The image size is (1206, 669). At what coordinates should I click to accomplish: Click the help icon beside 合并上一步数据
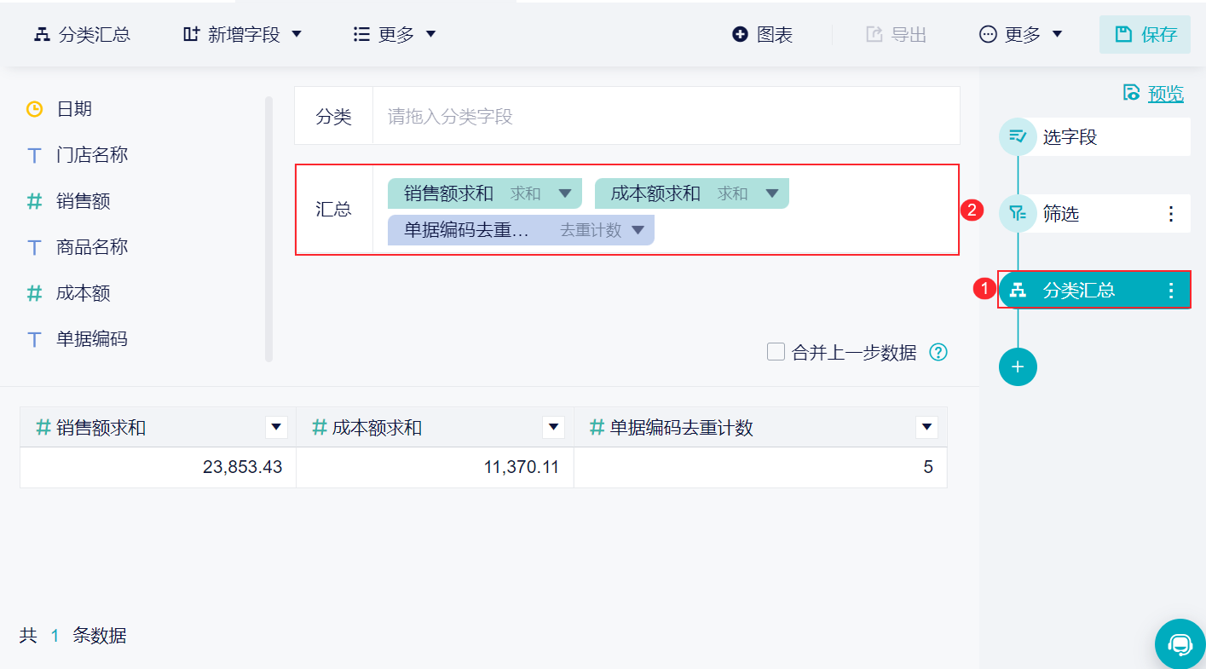(x=938, y=352)
